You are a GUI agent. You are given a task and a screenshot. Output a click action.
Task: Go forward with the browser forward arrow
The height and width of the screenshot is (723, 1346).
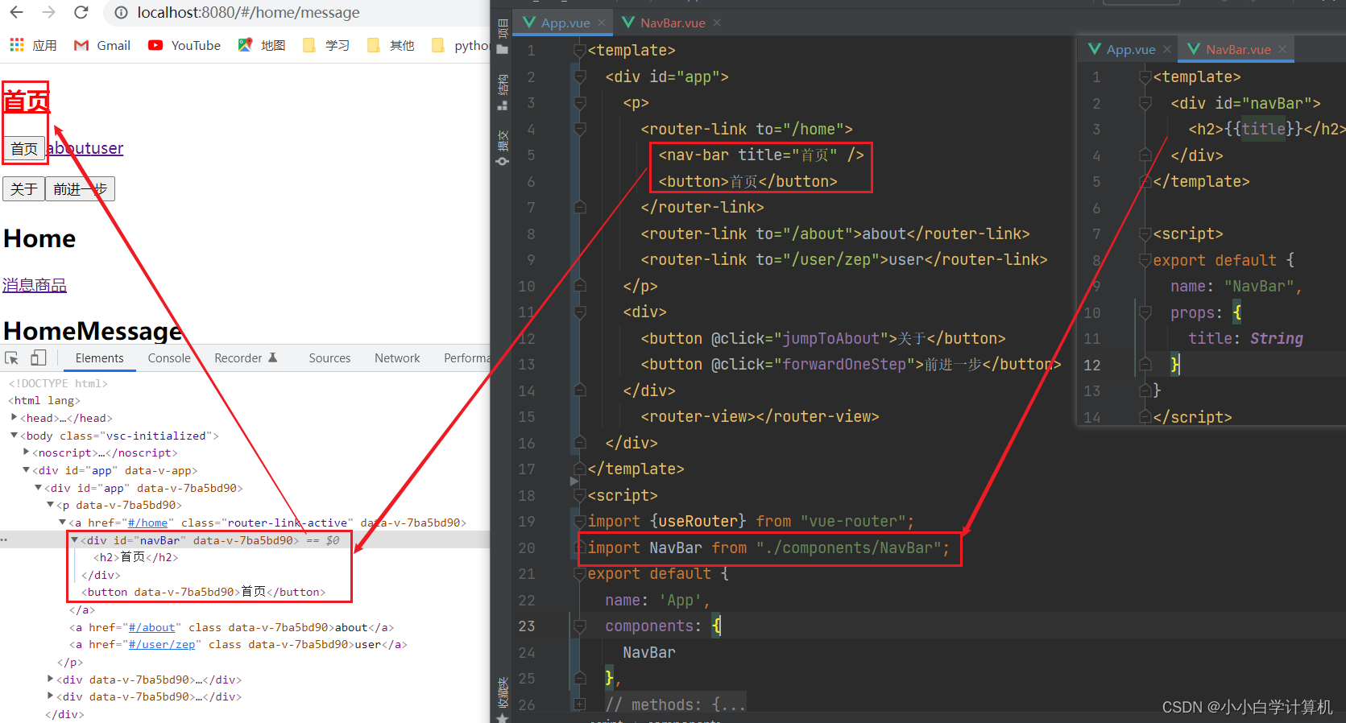(x=48, y=12)
